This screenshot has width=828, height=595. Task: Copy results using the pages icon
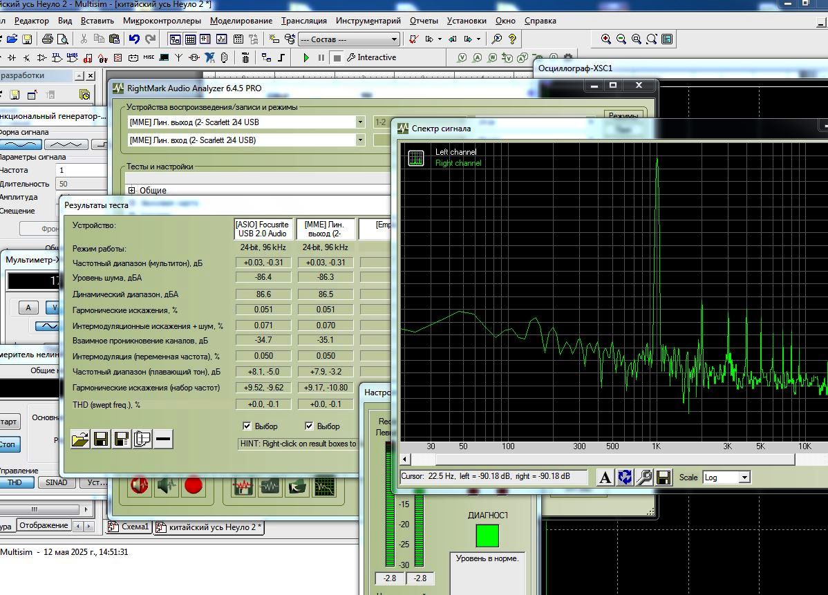tap(142, 440)
